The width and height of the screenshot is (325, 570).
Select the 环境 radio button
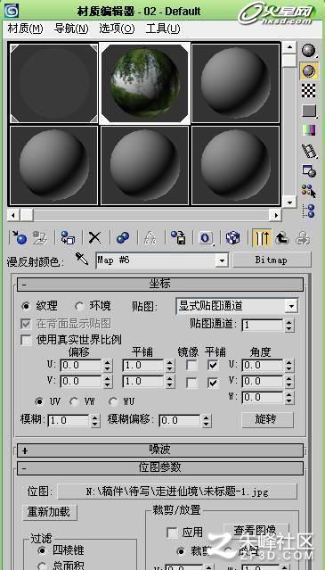(x=79, y=306)
